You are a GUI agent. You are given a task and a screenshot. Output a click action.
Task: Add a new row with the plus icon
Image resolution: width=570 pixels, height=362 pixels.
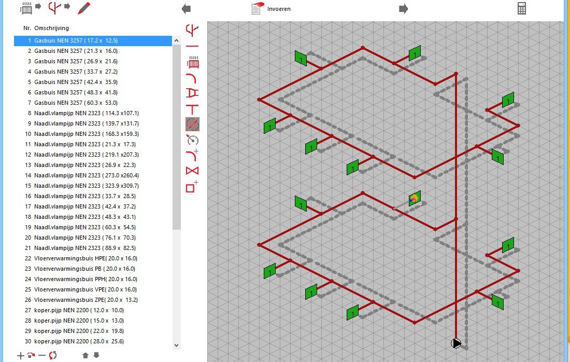pos(20,355)
